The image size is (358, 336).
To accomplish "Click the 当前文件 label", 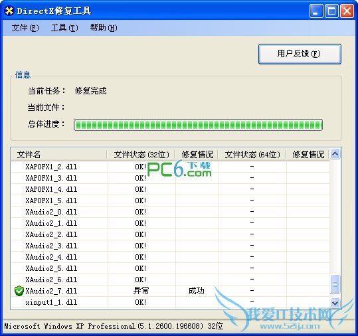I will click(x=46, y=108).
